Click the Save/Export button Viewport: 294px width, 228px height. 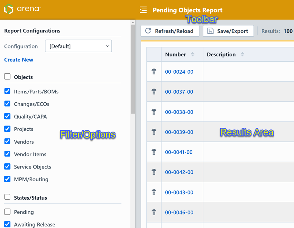(x=228, y=31)
